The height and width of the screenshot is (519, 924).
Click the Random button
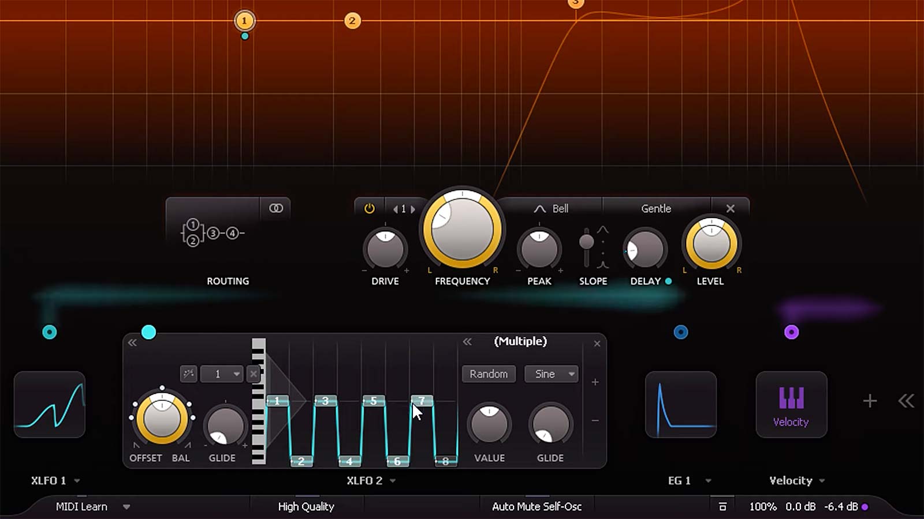pyautogui.click(x=488, y=374)
